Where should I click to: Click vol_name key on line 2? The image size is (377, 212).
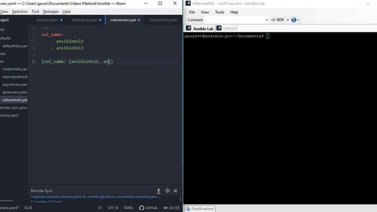(x=52, y=35)
